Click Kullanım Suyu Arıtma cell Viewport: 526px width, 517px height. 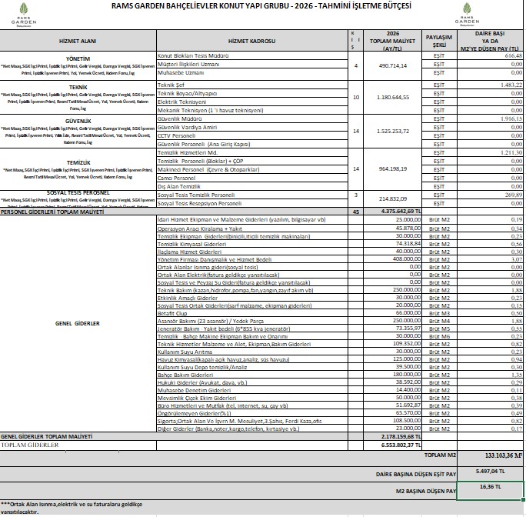pyautogui.click(x=252, y=352)
